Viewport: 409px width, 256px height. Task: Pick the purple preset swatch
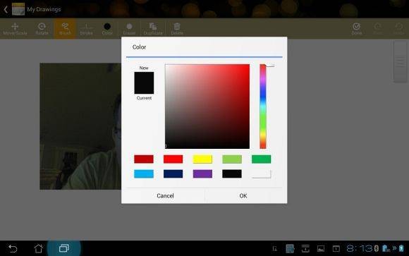click(202, 173)
